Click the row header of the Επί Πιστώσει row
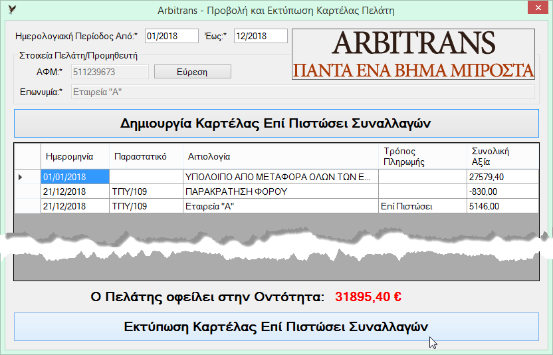Image resolution: width=553 pixels, height=355 pixels. point(27,206)
